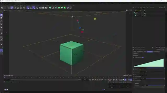This screenshot has width=167, height=93.
Task: Click the green cone Volume icon
Action: (65, 8)
